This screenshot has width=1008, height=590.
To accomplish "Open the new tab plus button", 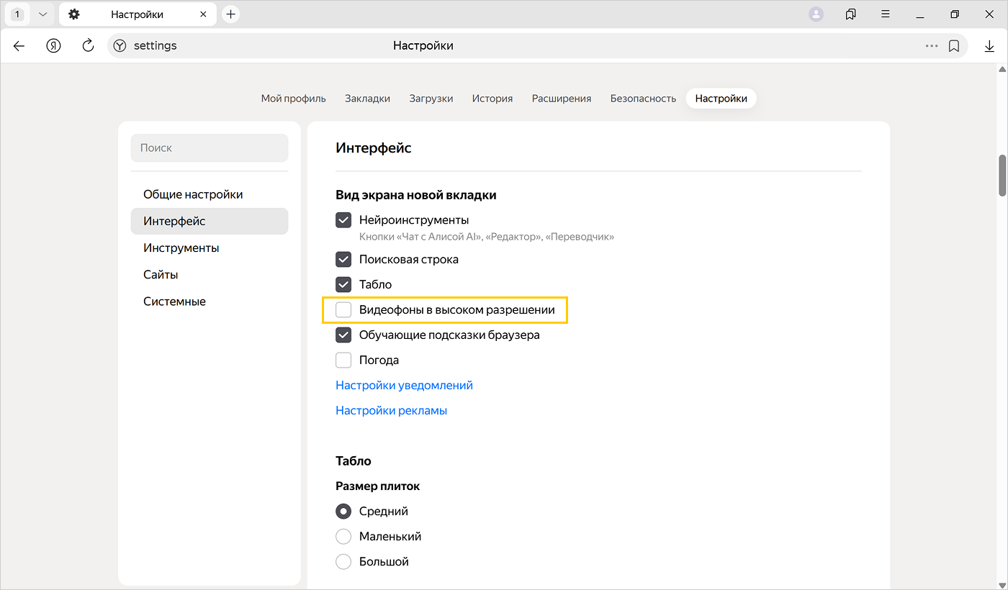I will pos(230,14).
